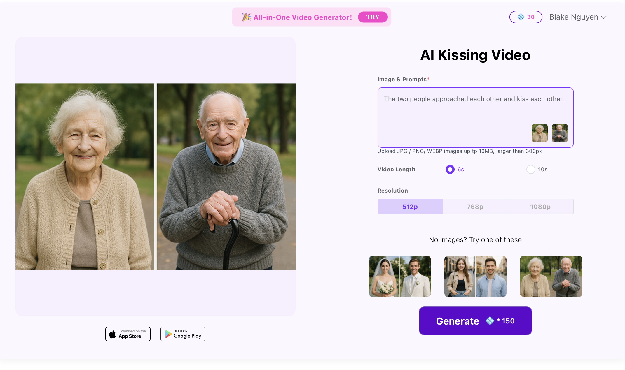Click the diamond credits icon
This screenshot has width=625, height=370.
tap(521, 17)
